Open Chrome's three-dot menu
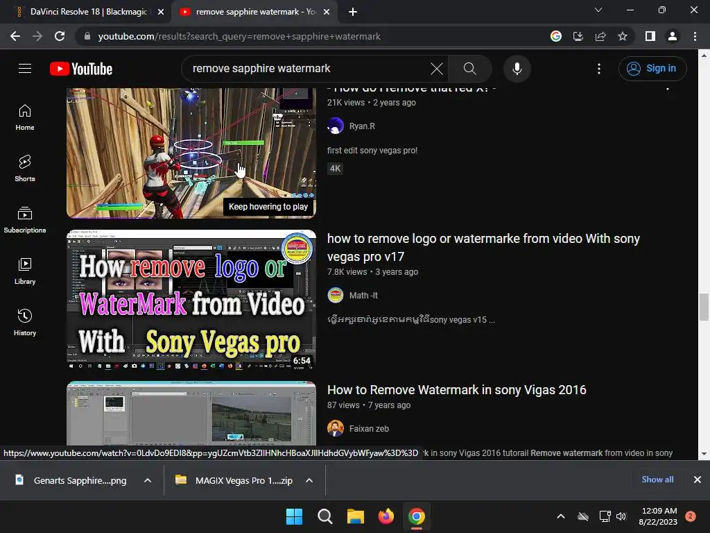Screen dimensions: 710x533 pyautogui.click(x=695, y=36)
